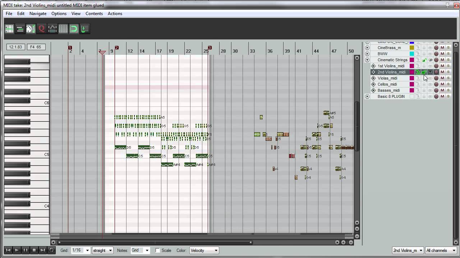The image size is (460, 258).
Task: Click the red Q quantize toolbar icon
Action: (x=42, y=29)
